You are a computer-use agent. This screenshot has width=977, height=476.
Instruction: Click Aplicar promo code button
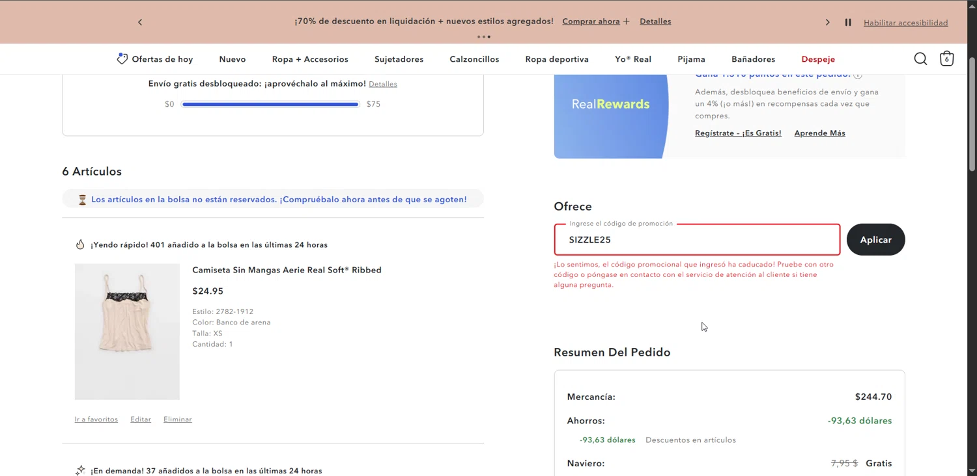click(875, 239)
